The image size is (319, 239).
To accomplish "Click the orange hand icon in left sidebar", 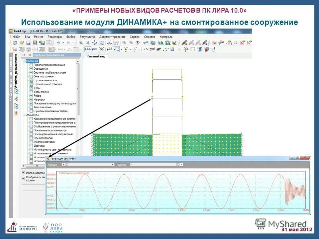I will click(16, 113).
